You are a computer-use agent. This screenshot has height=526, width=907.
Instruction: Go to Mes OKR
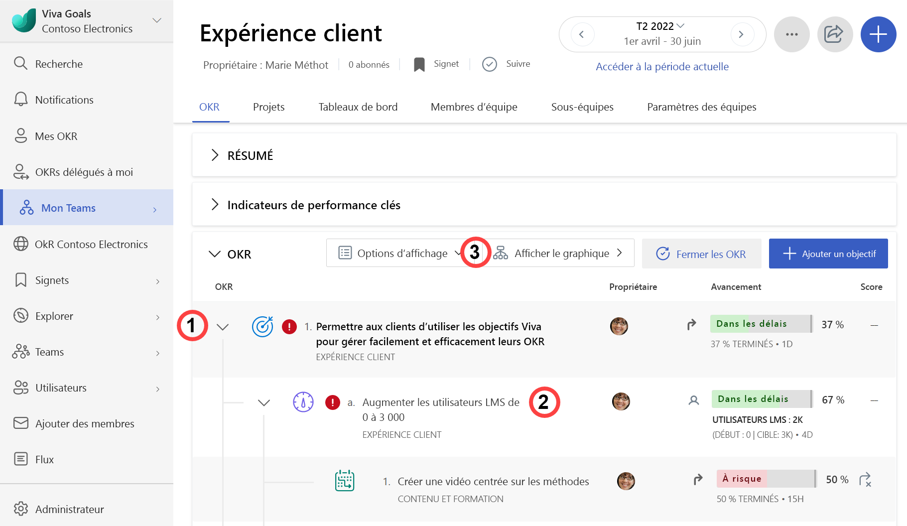pos(87,136)
